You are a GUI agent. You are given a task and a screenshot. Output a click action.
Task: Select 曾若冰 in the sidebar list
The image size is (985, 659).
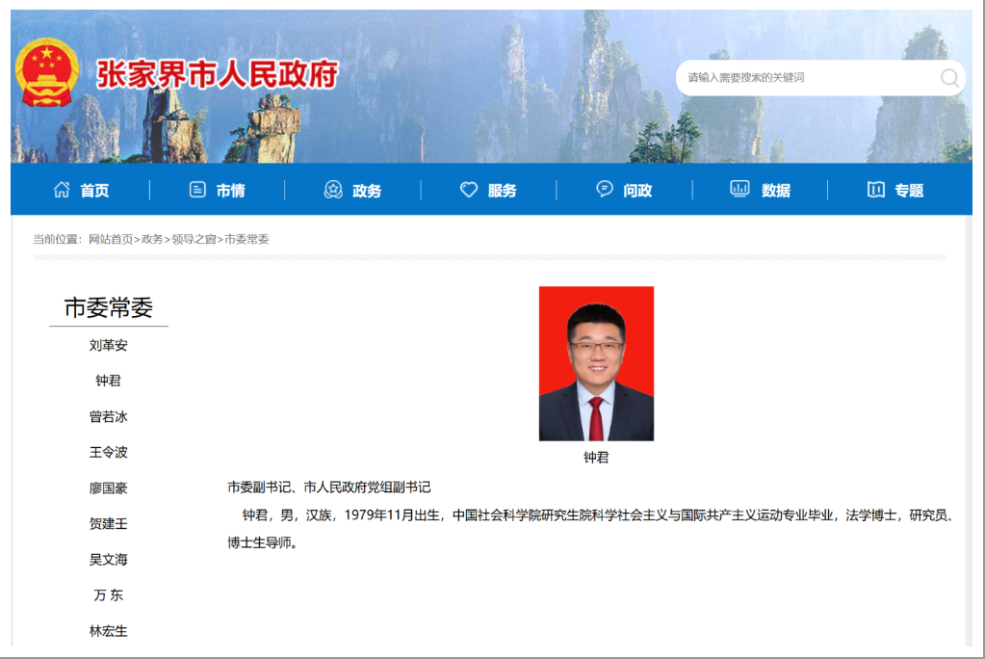click(109, 417)
